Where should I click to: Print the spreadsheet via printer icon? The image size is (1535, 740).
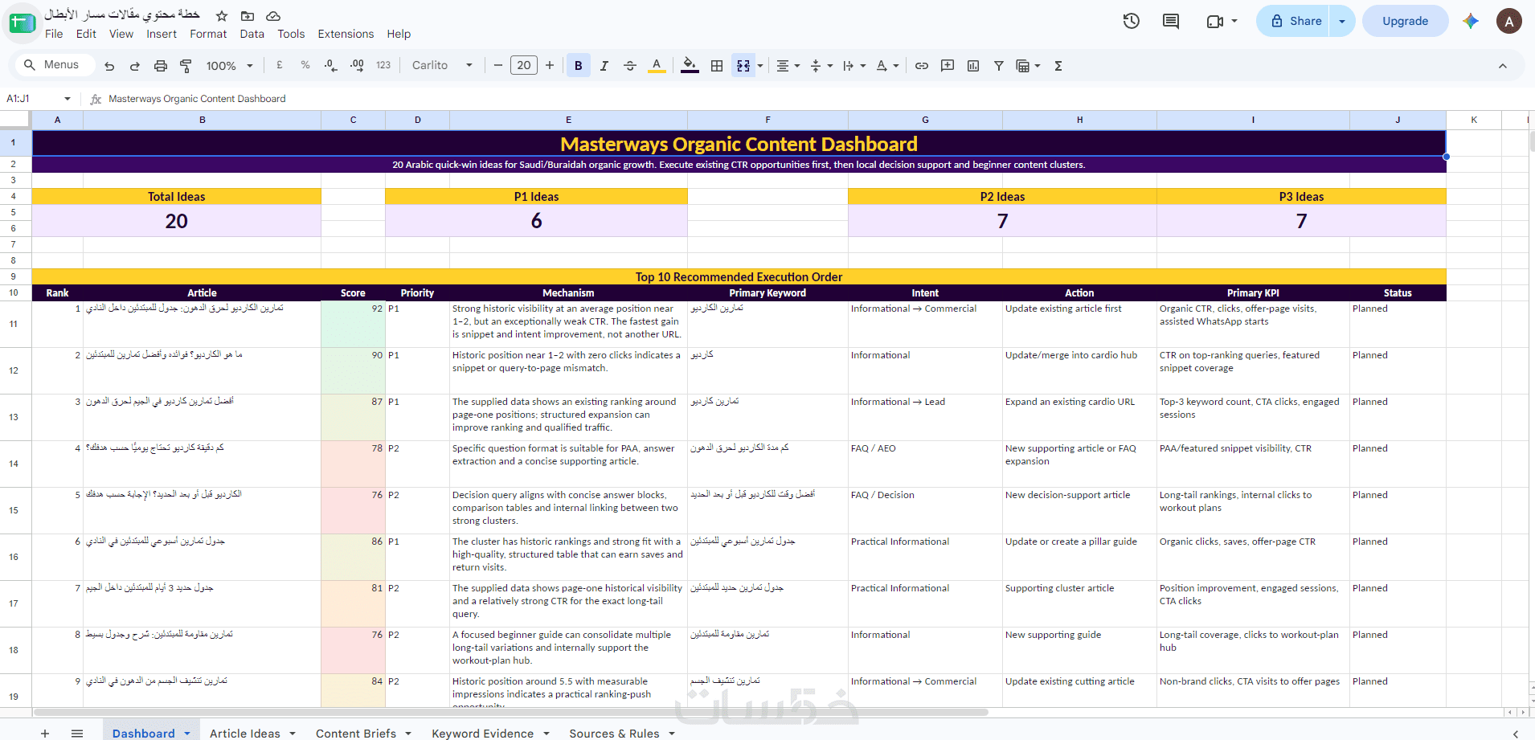[161, 66]
